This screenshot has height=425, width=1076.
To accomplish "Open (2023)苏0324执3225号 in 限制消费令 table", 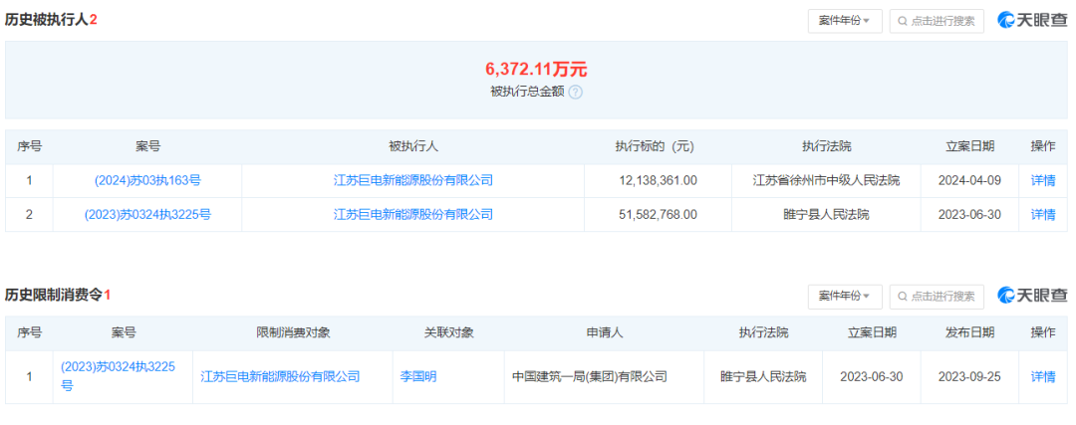I will 118,376.
